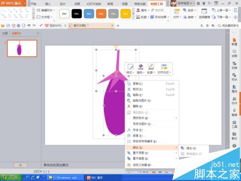Image resolution: width=241 pixels, height=181 pixels.
Task: Click the Open folder icon in quick access toolbar
Action: 3,26
